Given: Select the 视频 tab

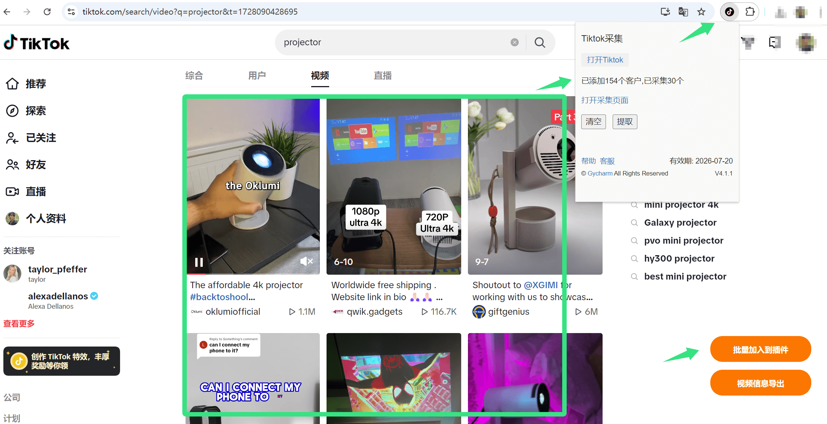Looking at the screenshot, I should pyautogui.click(x=320, y=76).
